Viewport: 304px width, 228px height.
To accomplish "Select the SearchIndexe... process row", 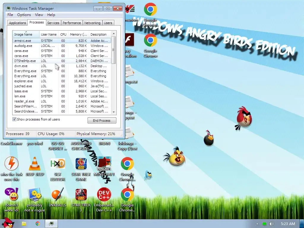I will pos(62,111).
